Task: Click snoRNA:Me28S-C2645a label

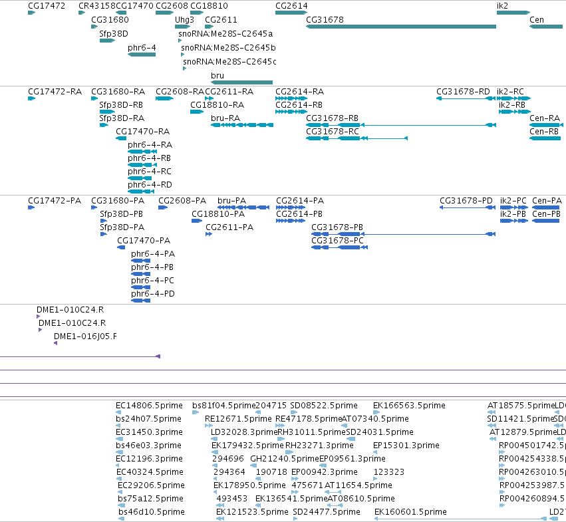Action: tap(225, 33)
